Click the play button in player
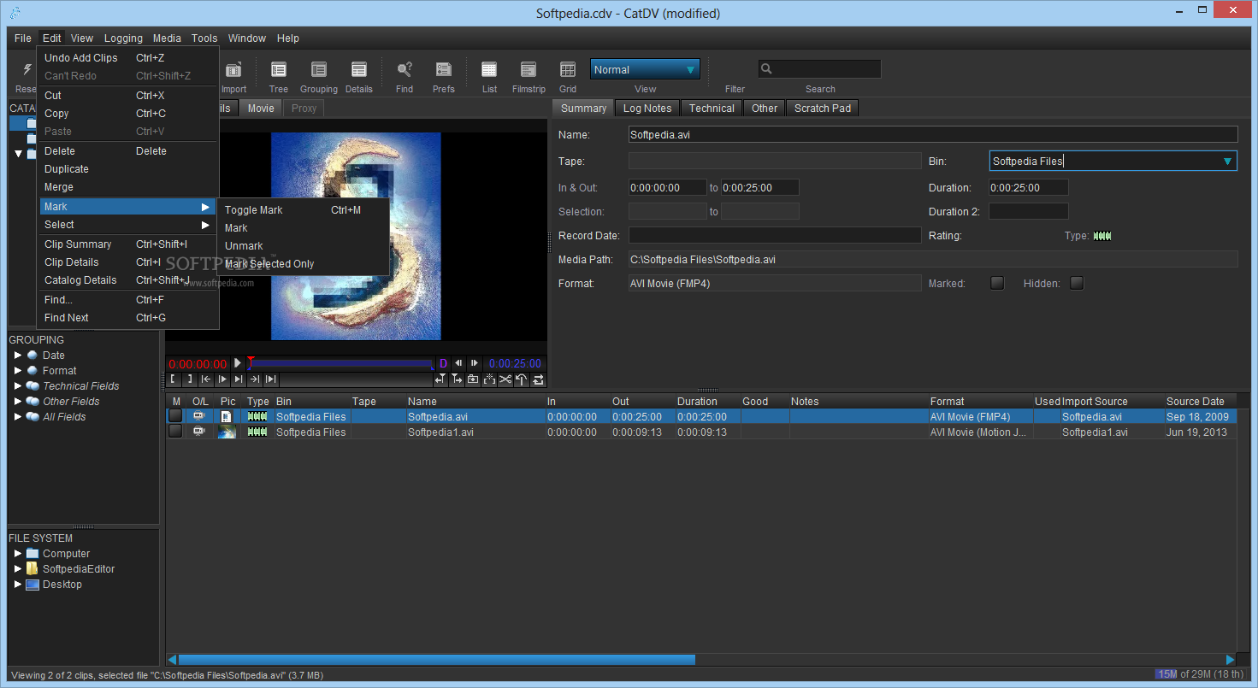1258x688 pixels. (x=238, y=363)
